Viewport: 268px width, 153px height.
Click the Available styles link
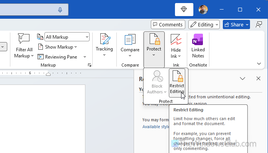coord(156,127)
